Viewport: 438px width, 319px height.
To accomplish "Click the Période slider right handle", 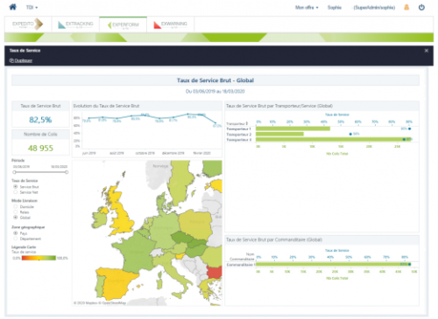I will coord(67,172).
